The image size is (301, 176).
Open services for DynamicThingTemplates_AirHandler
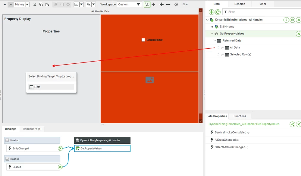[x=292, y=20]
